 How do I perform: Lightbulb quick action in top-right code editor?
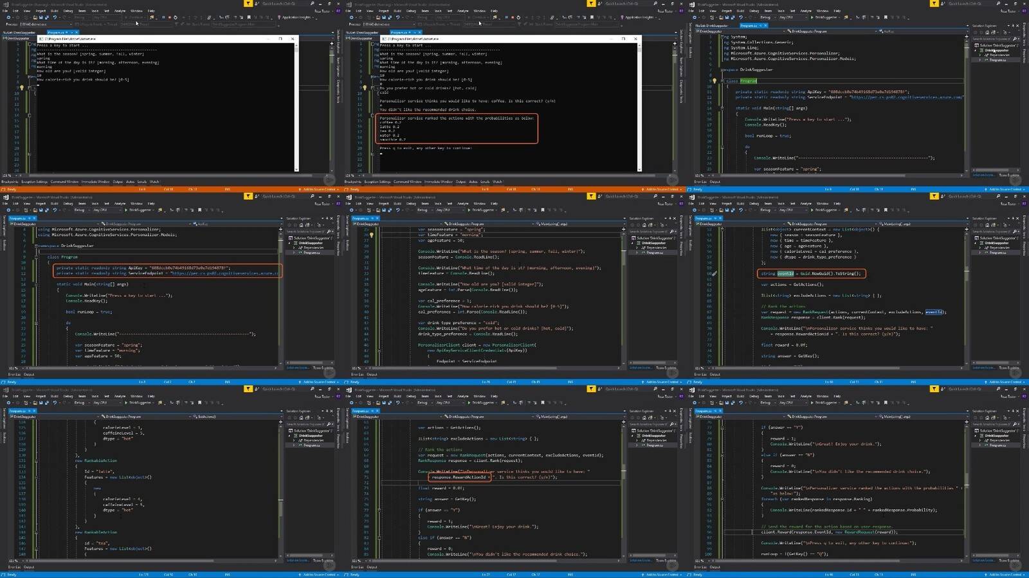tap(715, 81)
